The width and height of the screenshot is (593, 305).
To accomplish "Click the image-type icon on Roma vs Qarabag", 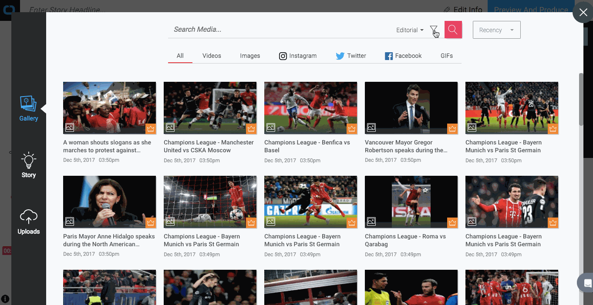I will 371,221.
